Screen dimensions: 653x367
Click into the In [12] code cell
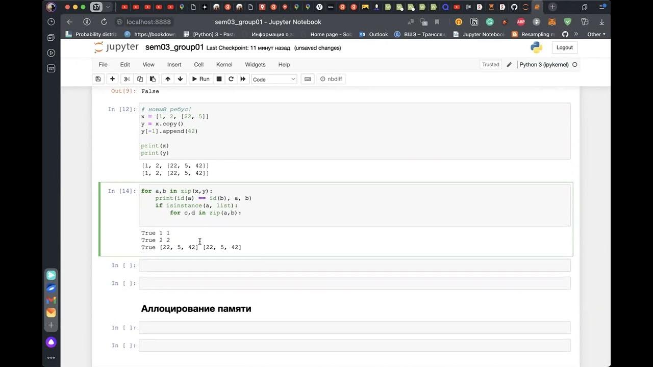(355, 131)
